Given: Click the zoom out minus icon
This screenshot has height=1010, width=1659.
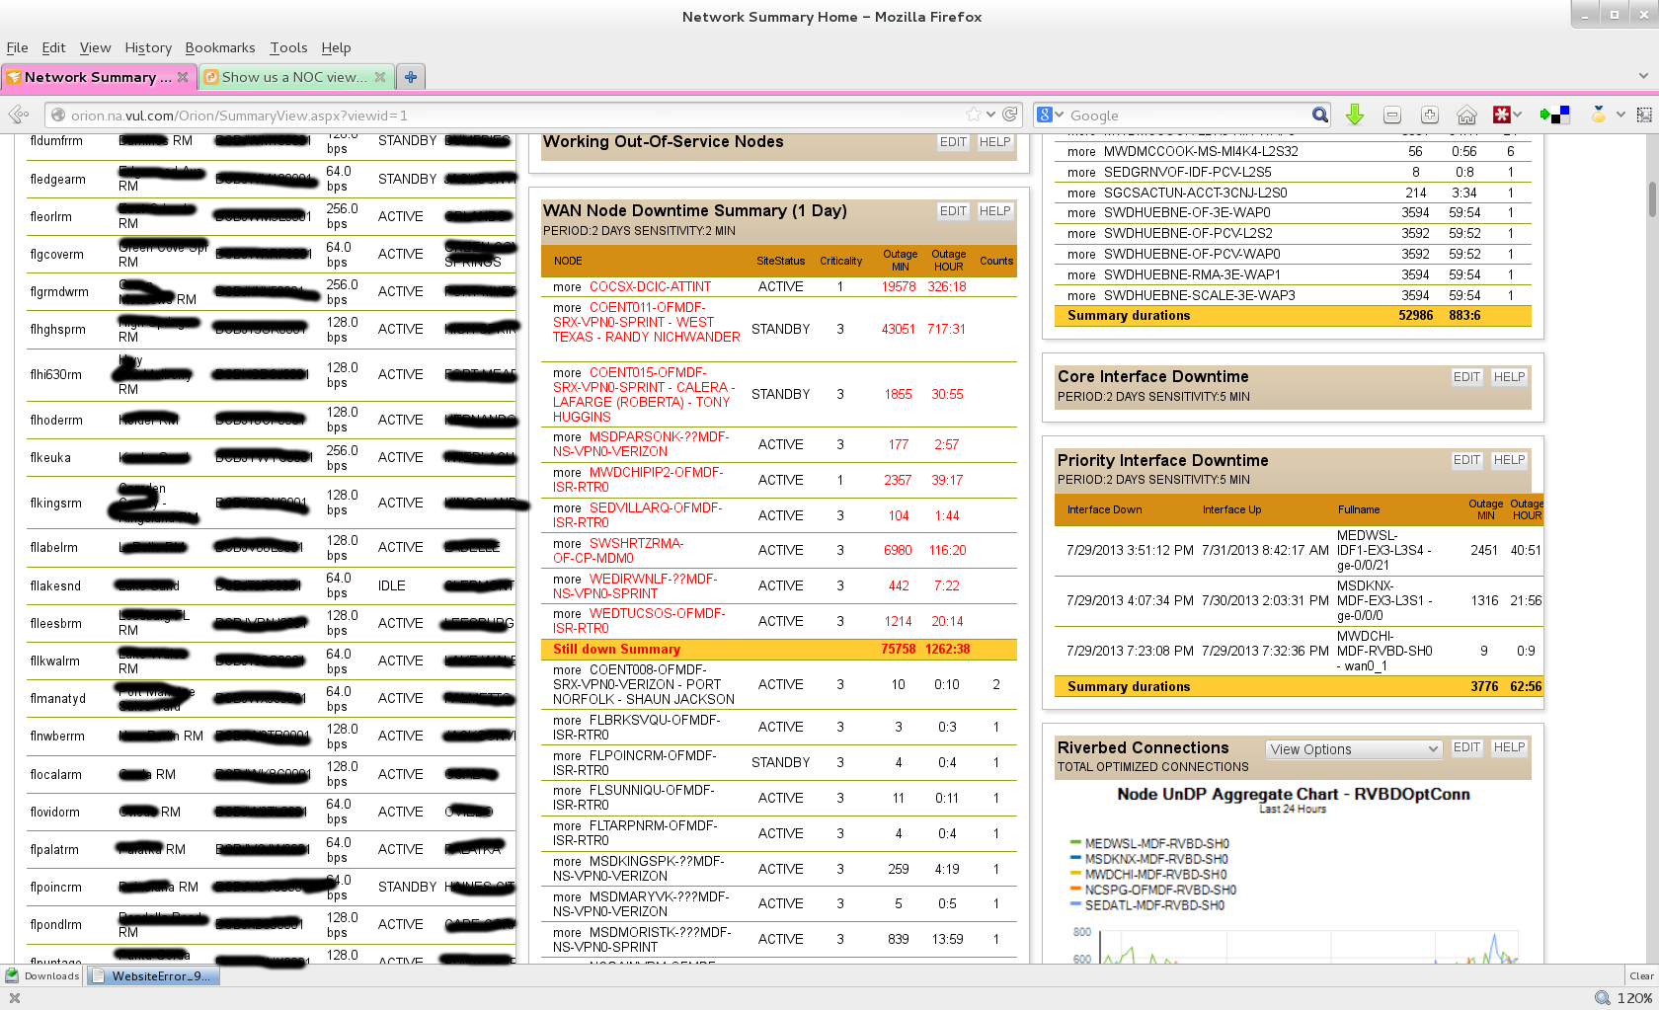Looking at the screenshot, I should (1392, 116).
